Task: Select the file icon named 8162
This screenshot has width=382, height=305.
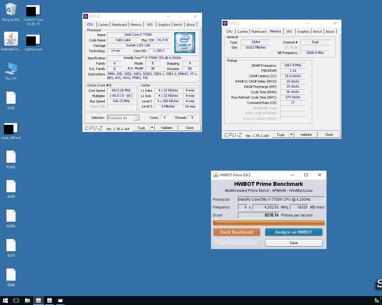Action: coord(11,101)
